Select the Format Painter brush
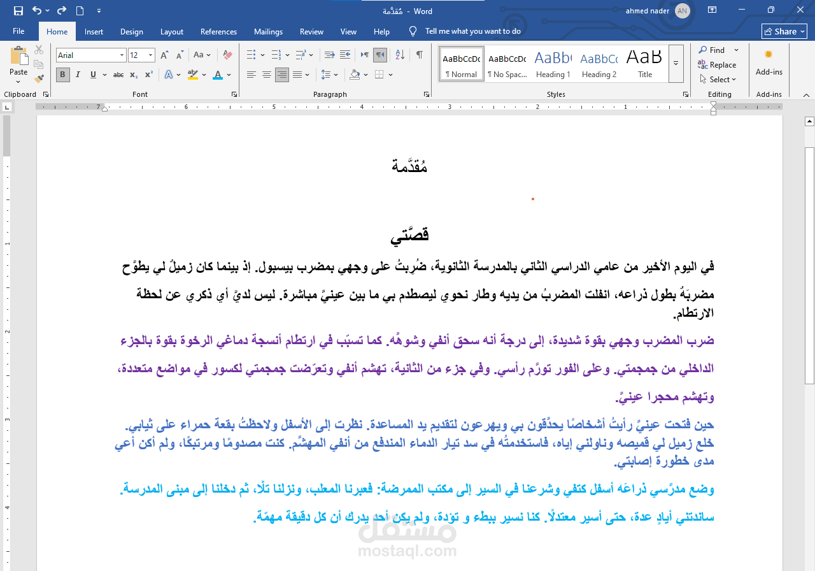The image size is (815, 571). point(39,79)
